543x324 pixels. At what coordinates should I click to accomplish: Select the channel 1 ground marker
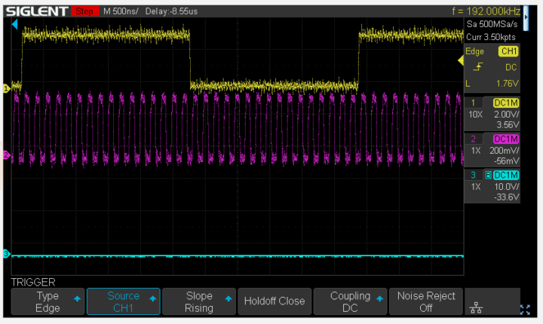coord(7,88)
